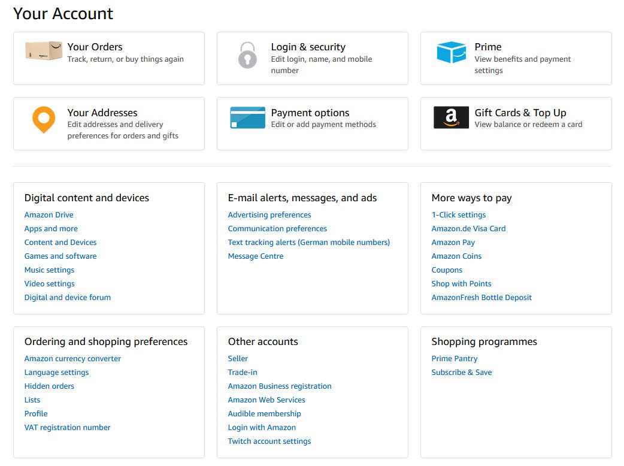Open AmazonFresh Bottle Deposit link
This screenshot has height=466, width=624.
coord(481,298)
